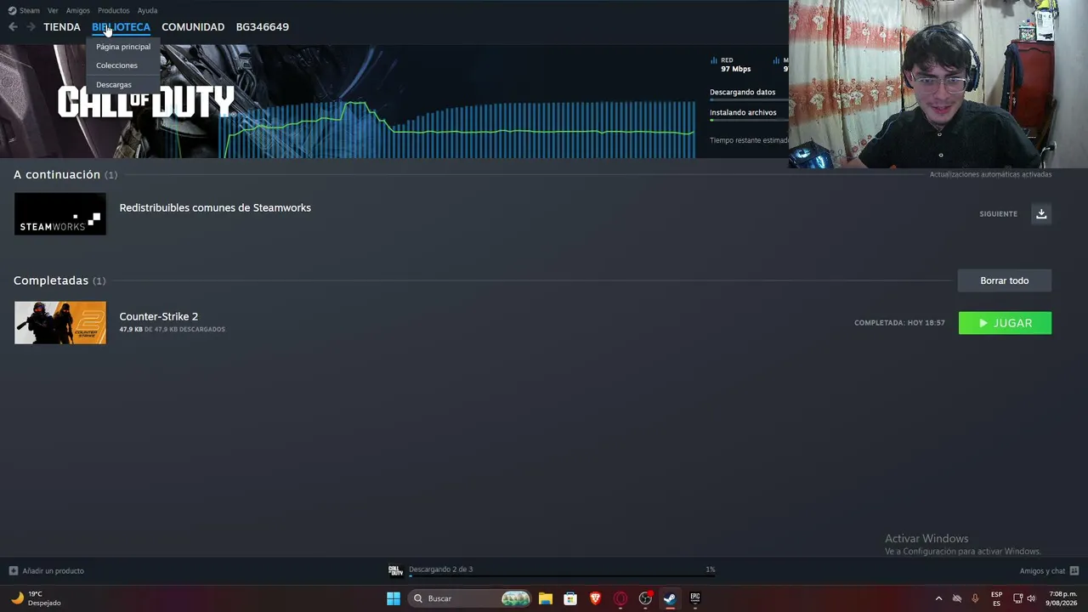Viewport: 1088px width, 612px height.
Task: Open the Productos menu
Action: 113,10
